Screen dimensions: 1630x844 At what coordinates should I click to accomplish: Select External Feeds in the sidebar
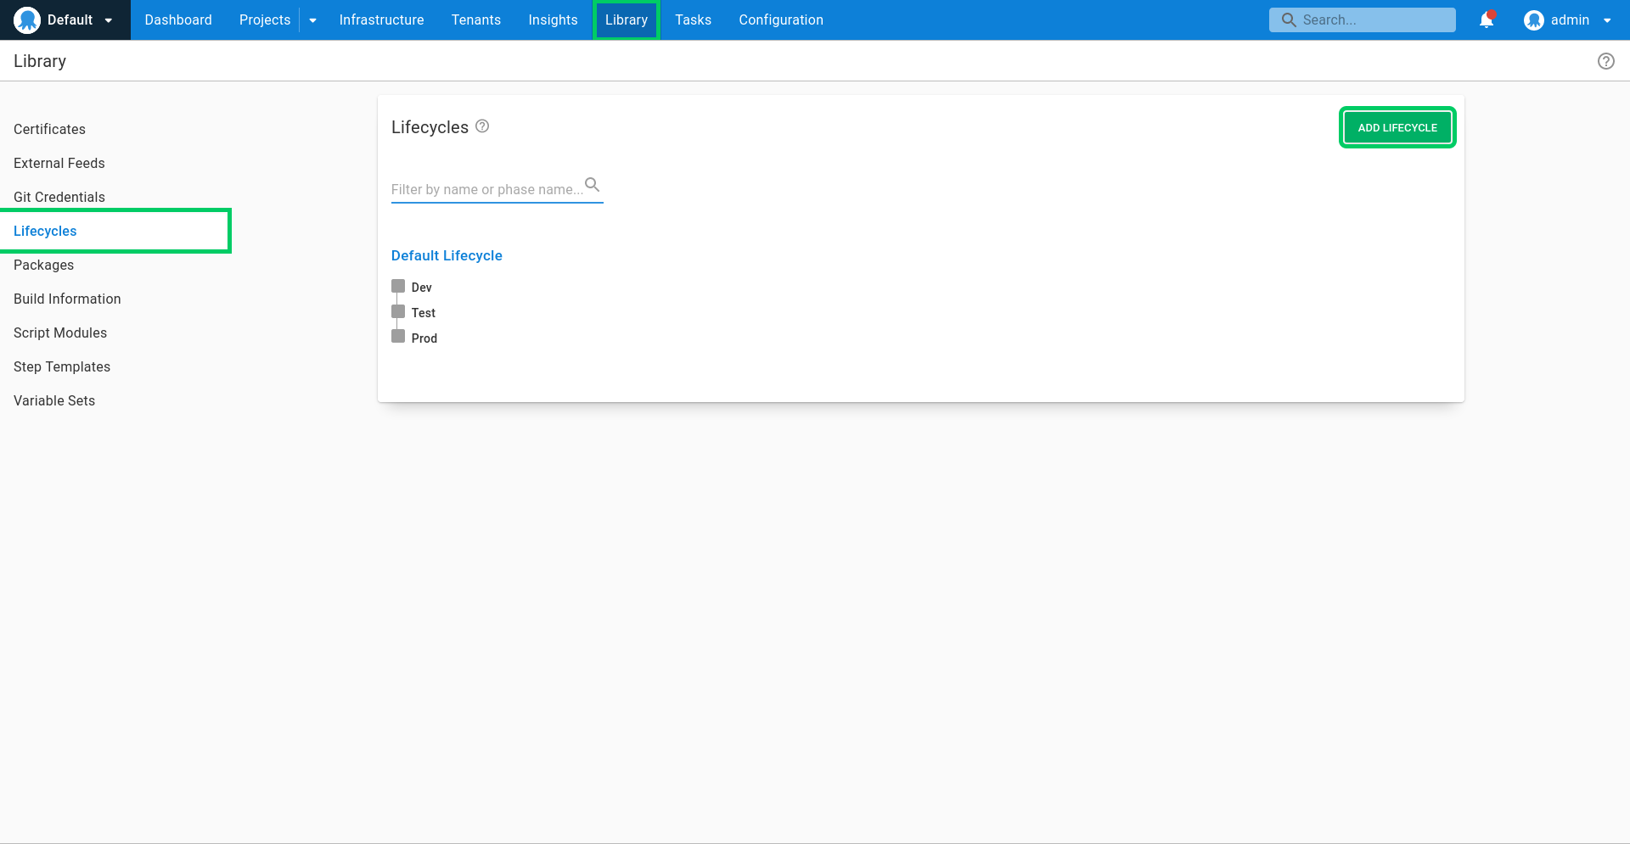(59, 163)
